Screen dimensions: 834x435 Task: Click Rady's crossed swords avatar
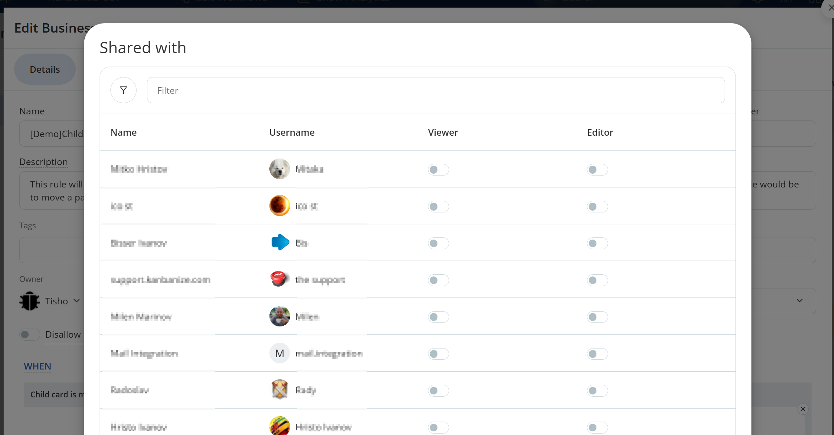[280, 390]
